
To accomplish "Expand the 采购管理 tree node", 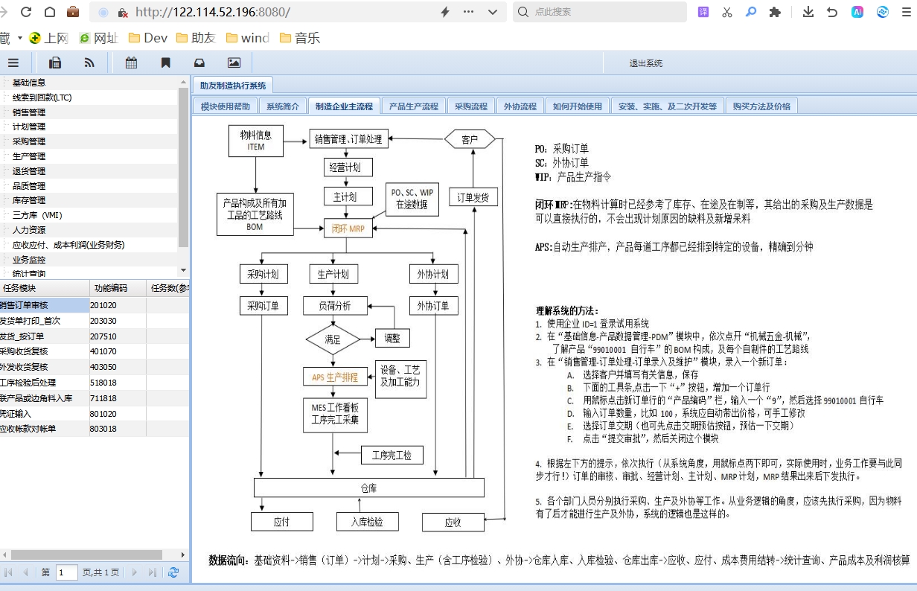I will [x=29, y=141].
